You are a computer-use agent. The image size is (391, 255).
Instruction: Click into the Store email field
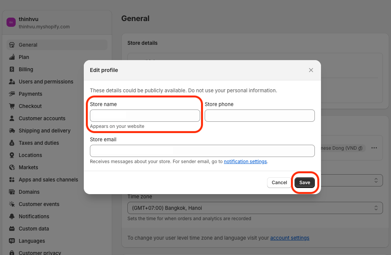click(202, 151)
